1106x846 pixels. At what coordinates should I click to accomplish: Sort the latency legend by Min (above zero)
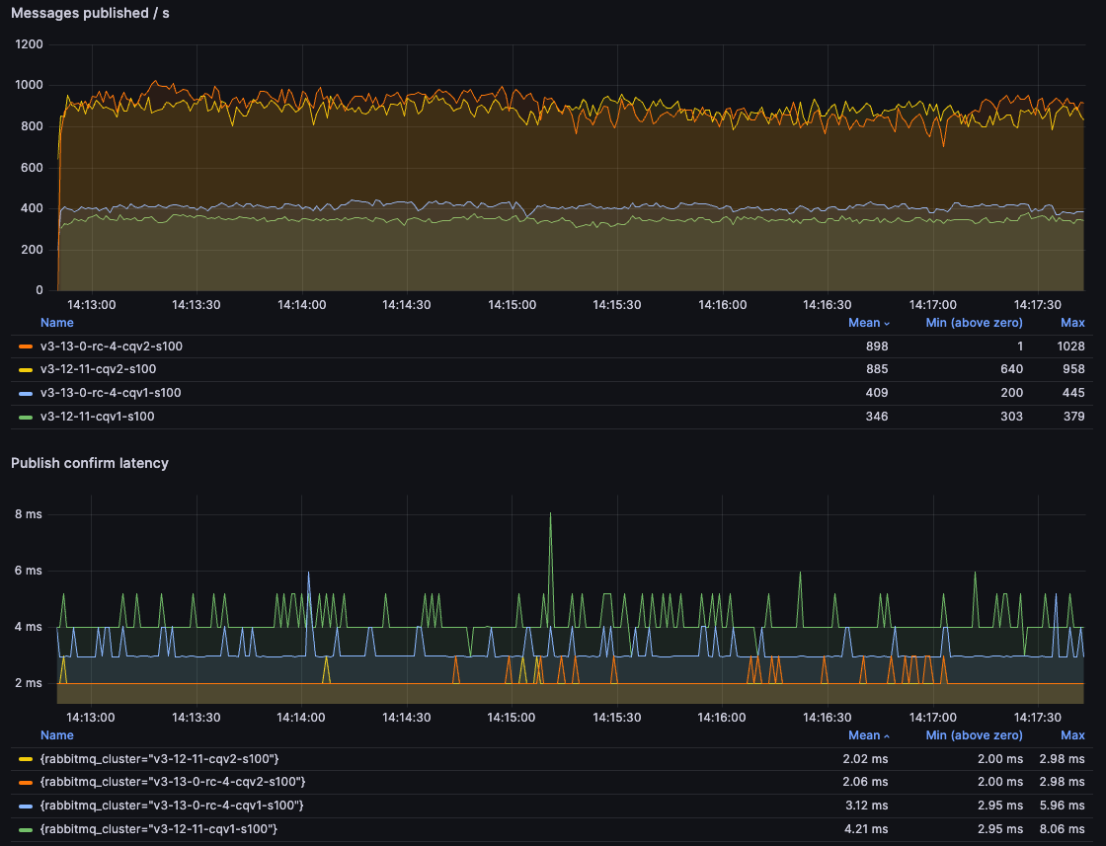tap(974, 735)
